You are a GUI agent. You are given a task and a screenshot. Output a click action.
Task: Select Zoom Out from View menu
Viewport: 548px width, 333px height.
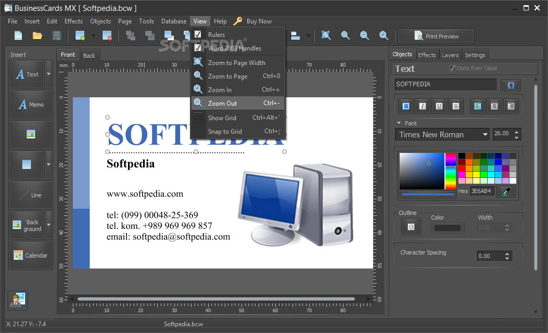[238, 103]
